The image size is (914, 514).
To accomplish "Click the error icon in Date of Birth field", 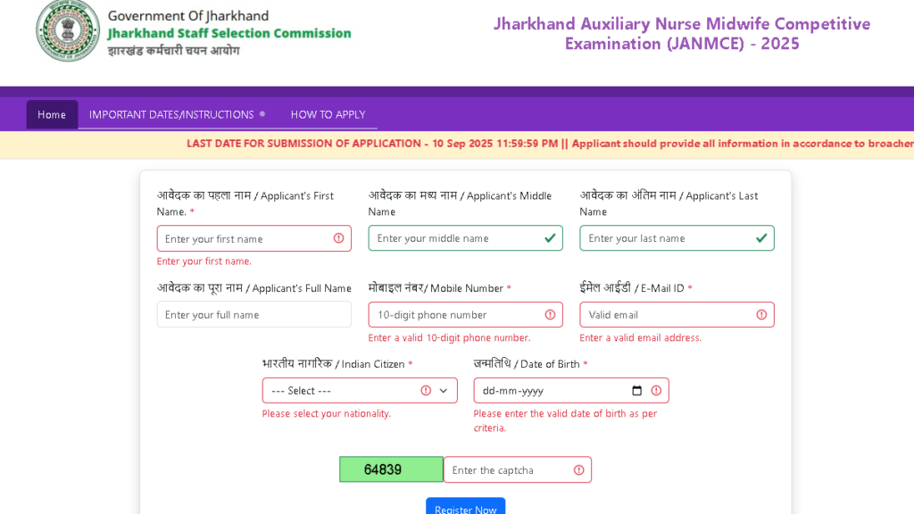I will 656,391.
